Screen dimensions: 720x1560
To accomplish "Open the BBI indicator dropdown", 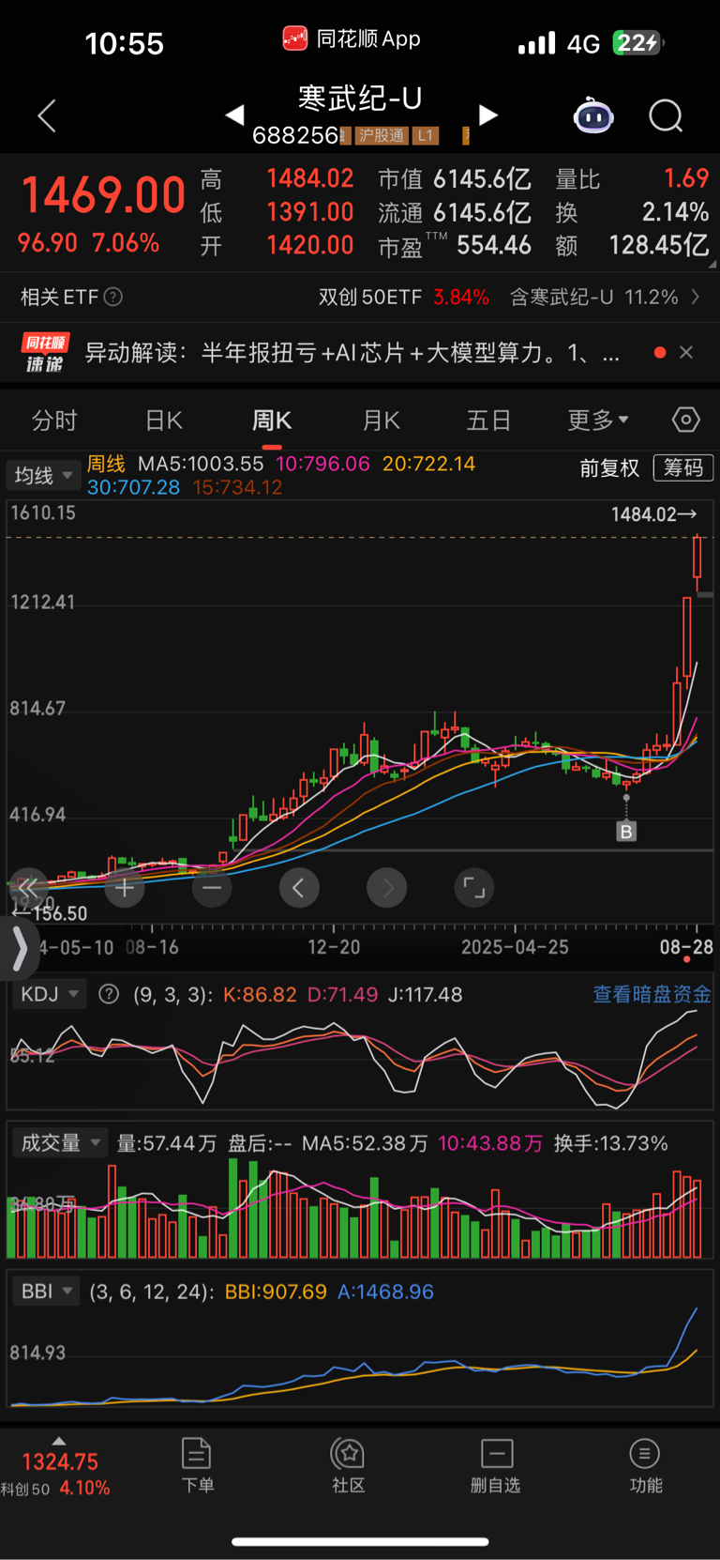I will pyautogui.click(x=45, y=1292).
